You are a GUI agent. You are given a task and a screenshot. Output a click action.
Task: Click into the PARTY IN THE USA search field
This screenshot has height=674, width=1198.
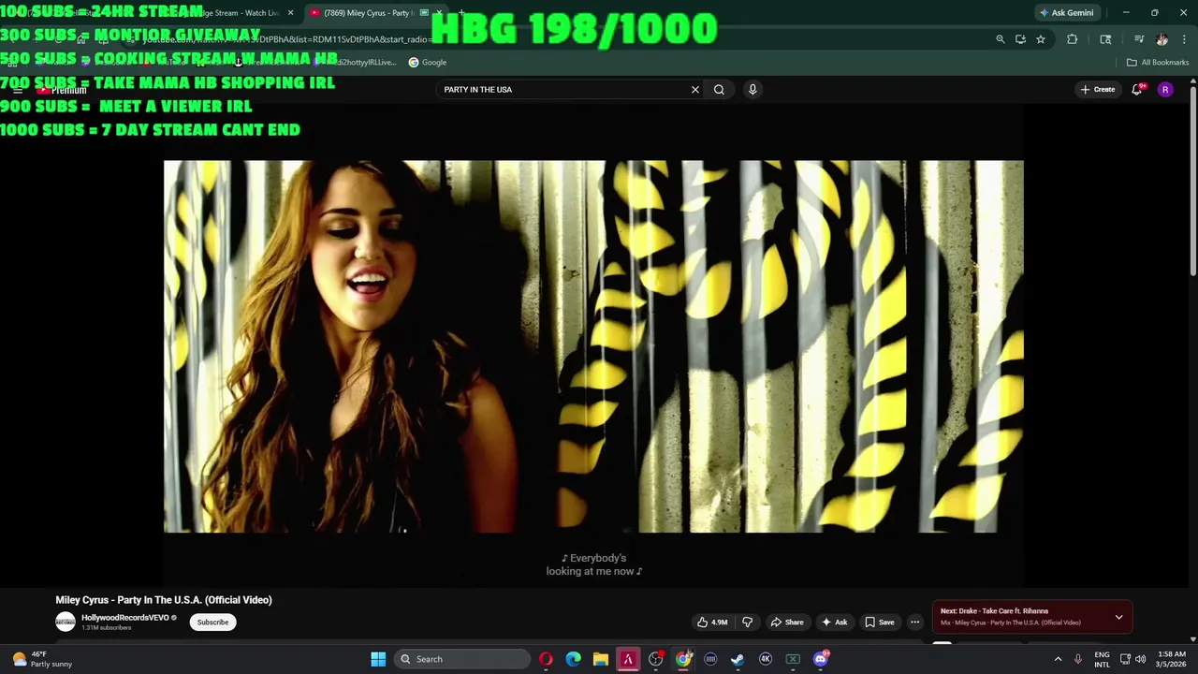[562, 90]
